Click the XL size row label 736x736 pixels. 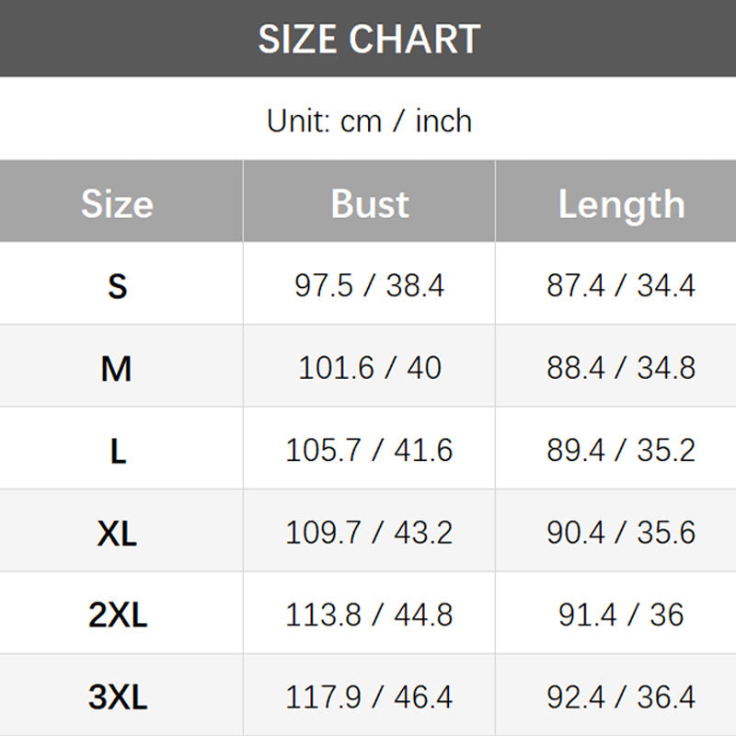click(117, 534)
